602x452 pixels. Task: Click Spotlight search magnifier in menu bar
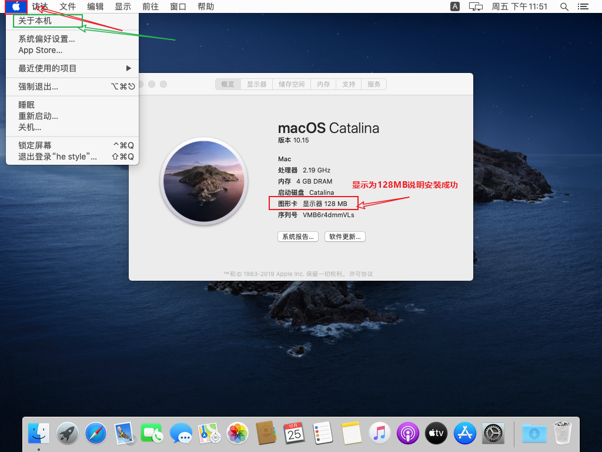[564, 6]
